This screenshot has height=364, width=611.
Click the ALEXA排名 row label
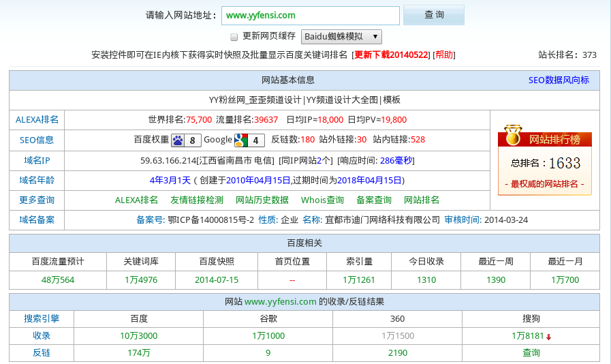tap(37, 120)
